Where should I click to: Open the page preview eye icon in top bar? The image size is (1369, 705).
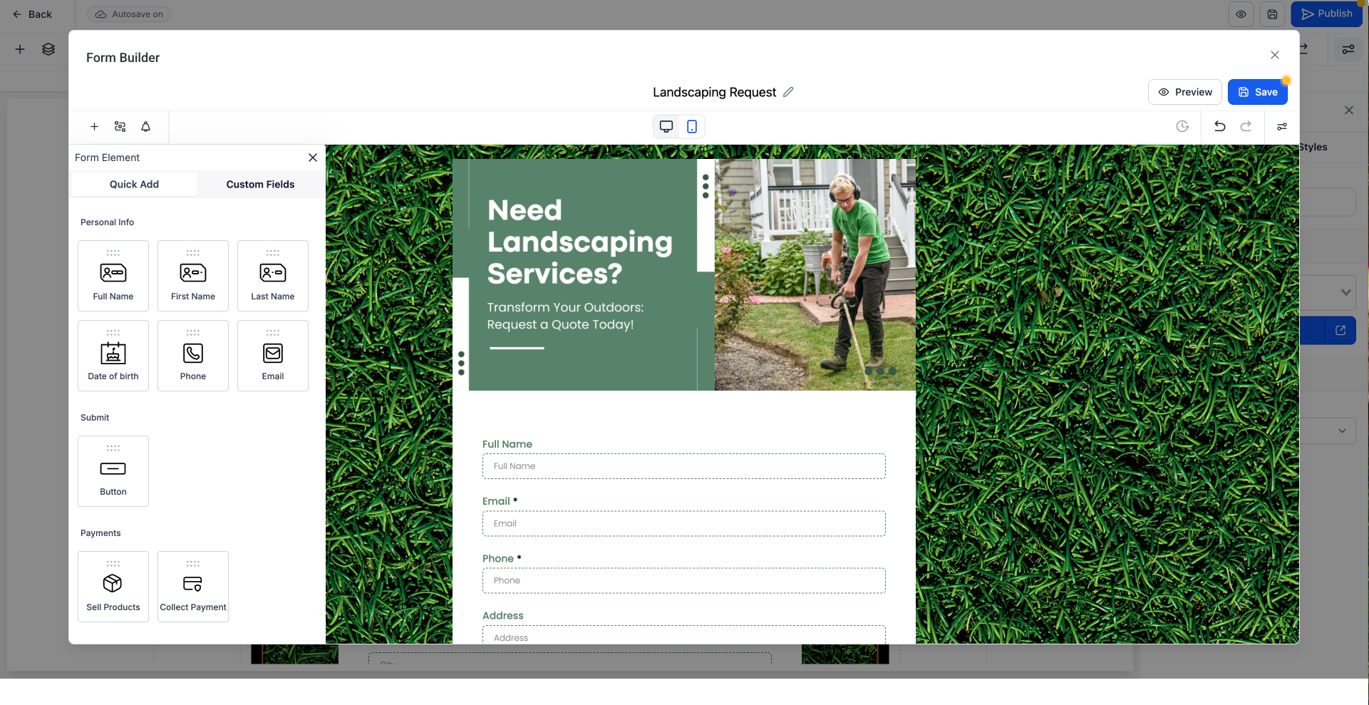click(x=1241, y=14)
